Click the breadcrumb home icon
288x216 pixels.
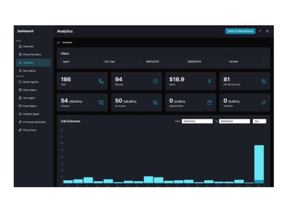click(58, 42)
